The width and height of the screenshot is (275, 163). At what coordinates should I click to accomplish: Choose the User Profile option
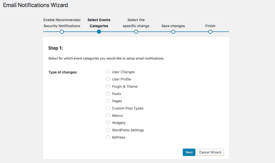point(108,79)
